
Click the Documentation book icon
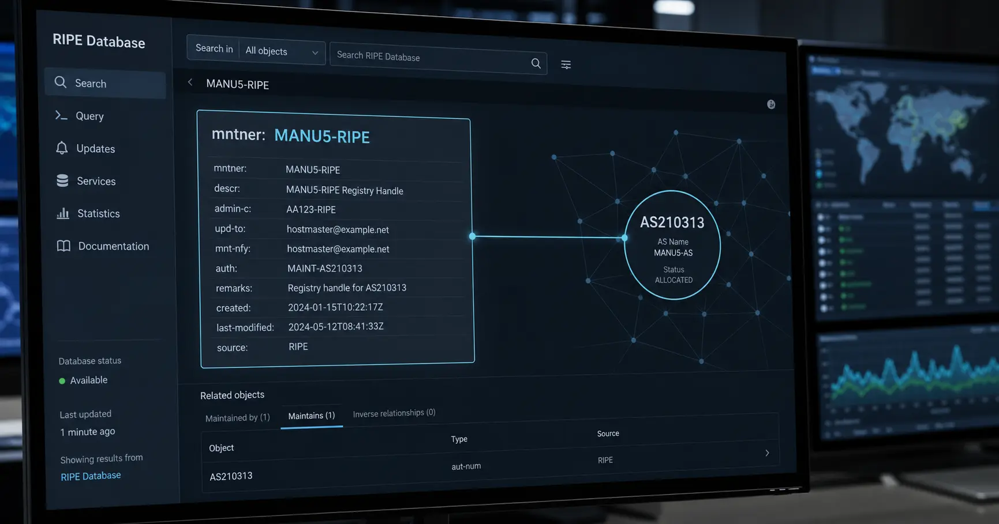pos(63,246)
